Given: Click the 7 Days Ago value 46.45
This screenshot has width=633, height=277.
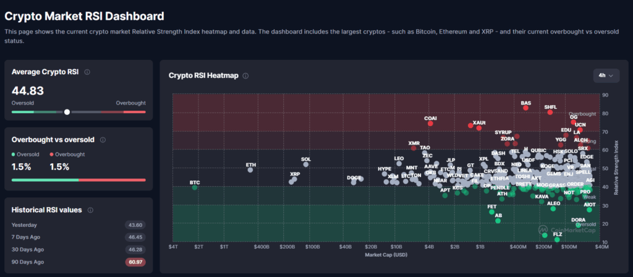Looking at the screenshot, I should (135, 237).
